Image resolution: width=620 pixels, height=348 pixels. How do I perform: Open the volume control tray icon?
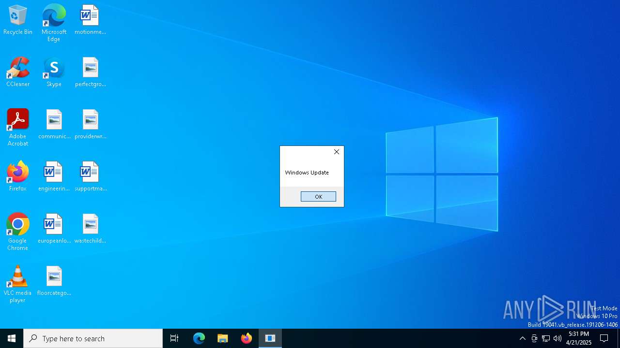click(558, 338)
